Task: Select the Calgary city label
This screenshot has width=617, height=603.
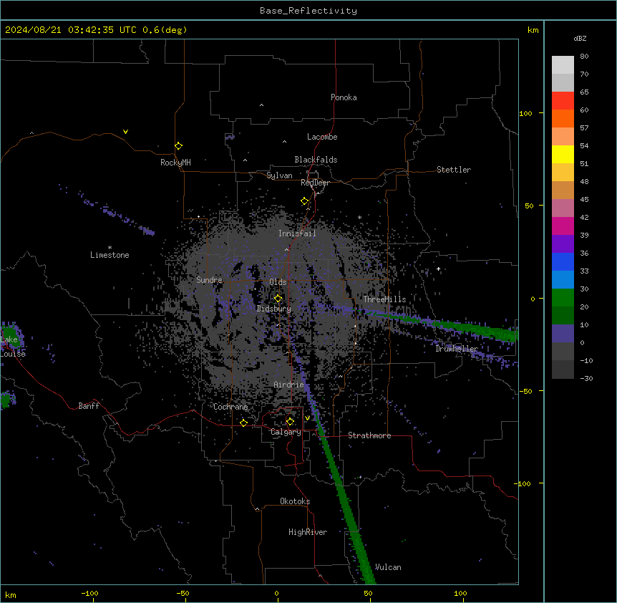Action: pyautogui.click(x=286, y=432)
